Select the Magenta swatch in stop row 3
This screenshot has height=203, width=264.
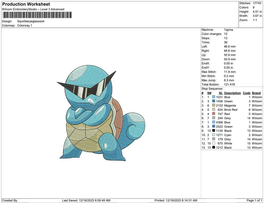(x=214, y=105)
